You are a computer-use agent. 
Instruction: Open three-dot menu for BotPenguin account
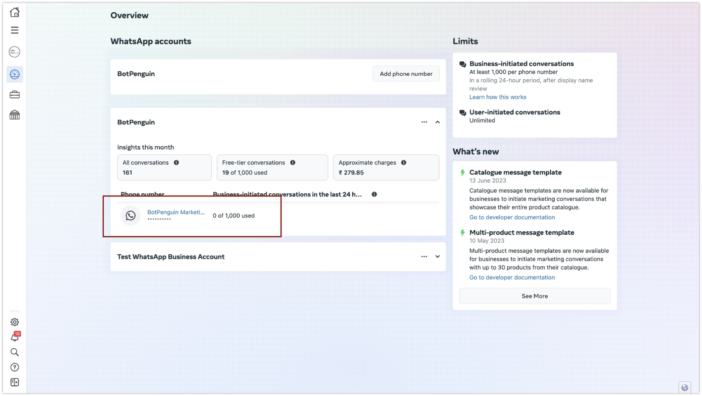click(x=424, y=122)
